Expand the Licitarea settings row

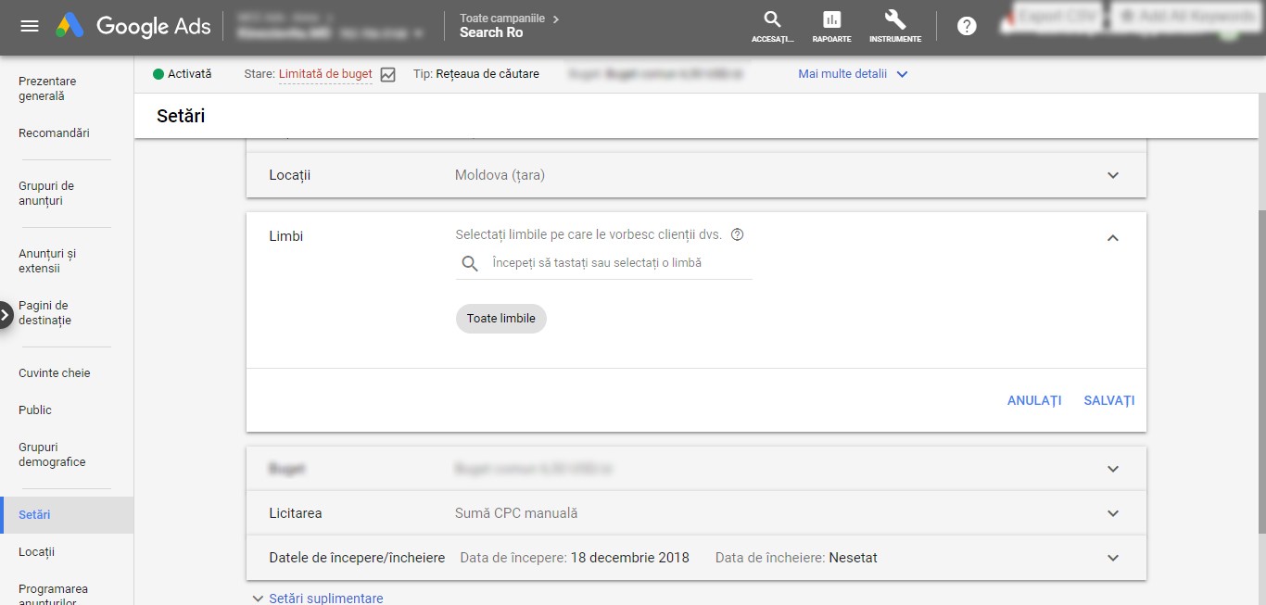point(1113,513)
